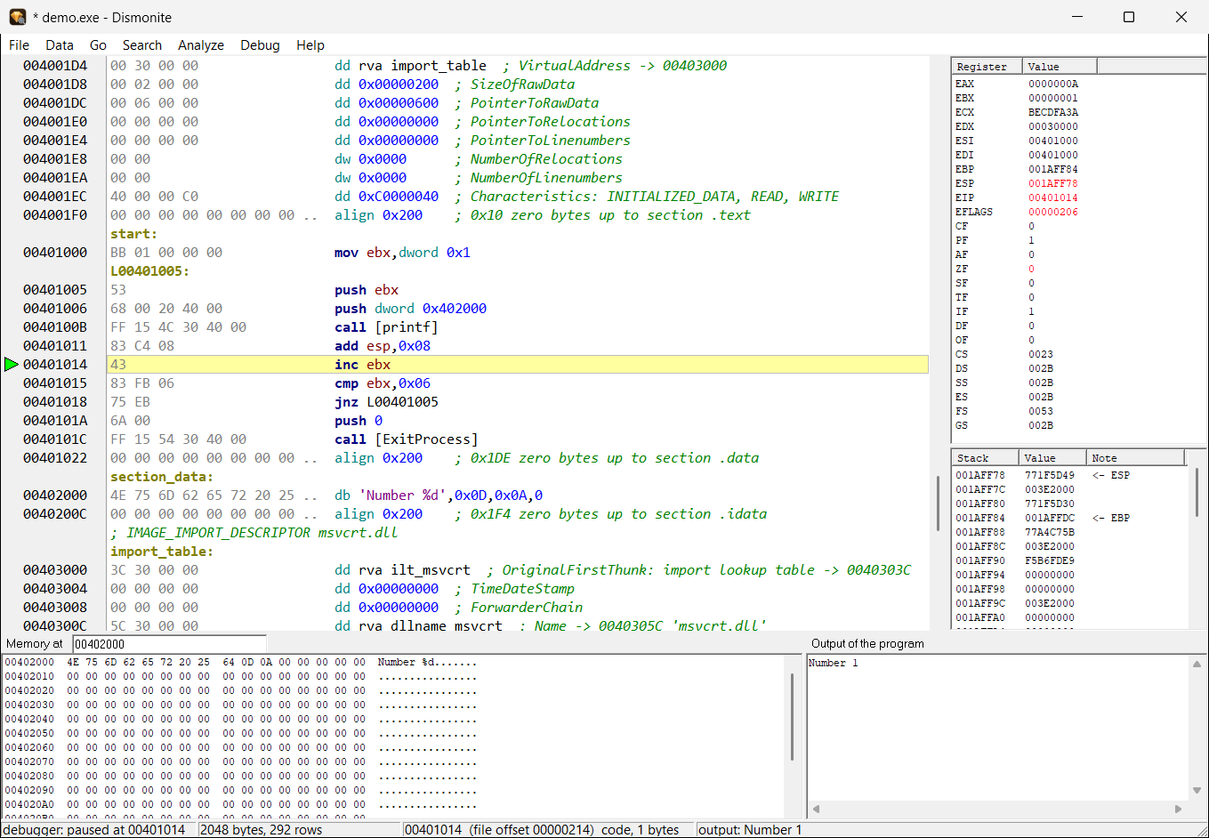Select stack row 001AFF84 marked EBP
The image size is (1209, 838).
[x=1070, y=518]
